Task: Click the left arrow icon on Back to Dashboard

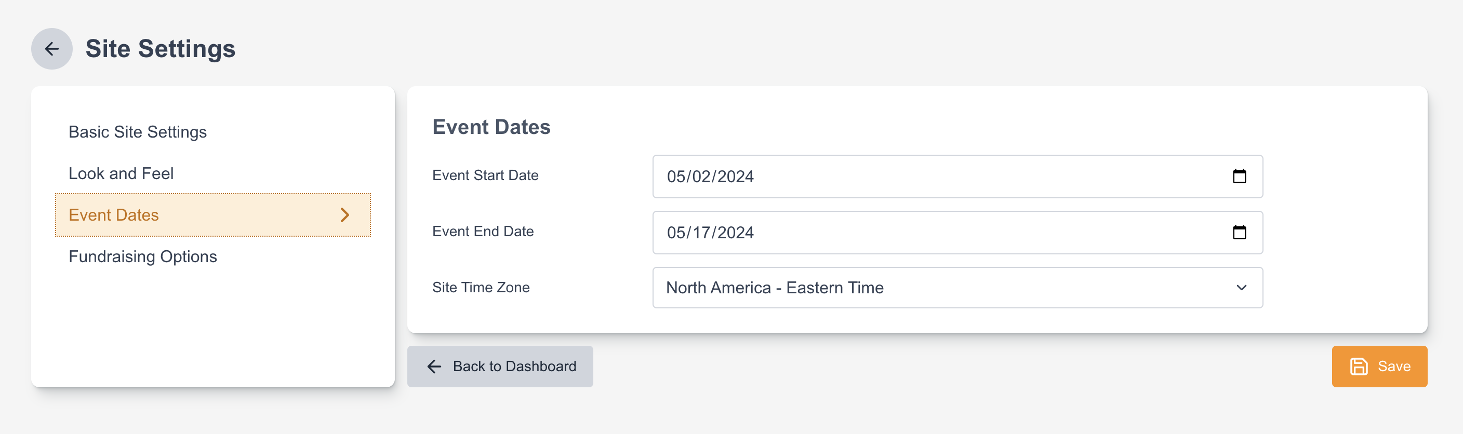Action: 434,367
